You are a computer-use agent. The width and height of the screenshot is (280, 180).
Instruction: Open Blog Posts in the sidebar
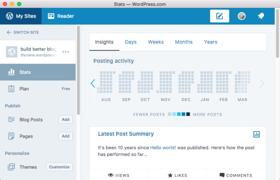click(31, 120)
